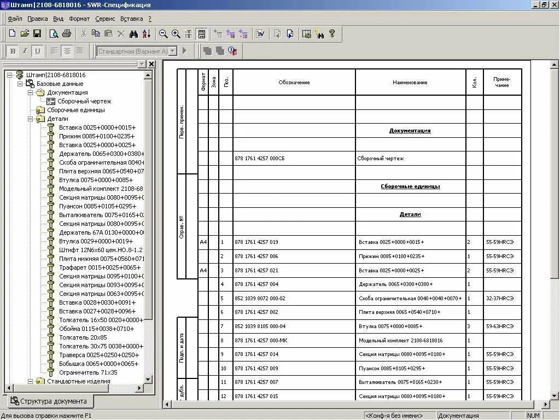
Task: Collapse the Базовые данные tree node
Action: click(20, 84)
